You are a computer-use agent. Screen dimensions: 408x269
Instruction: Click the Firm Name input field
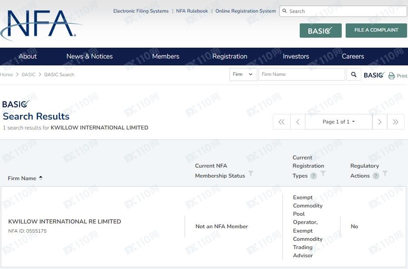pyautogui.click(x=301, y=75)
